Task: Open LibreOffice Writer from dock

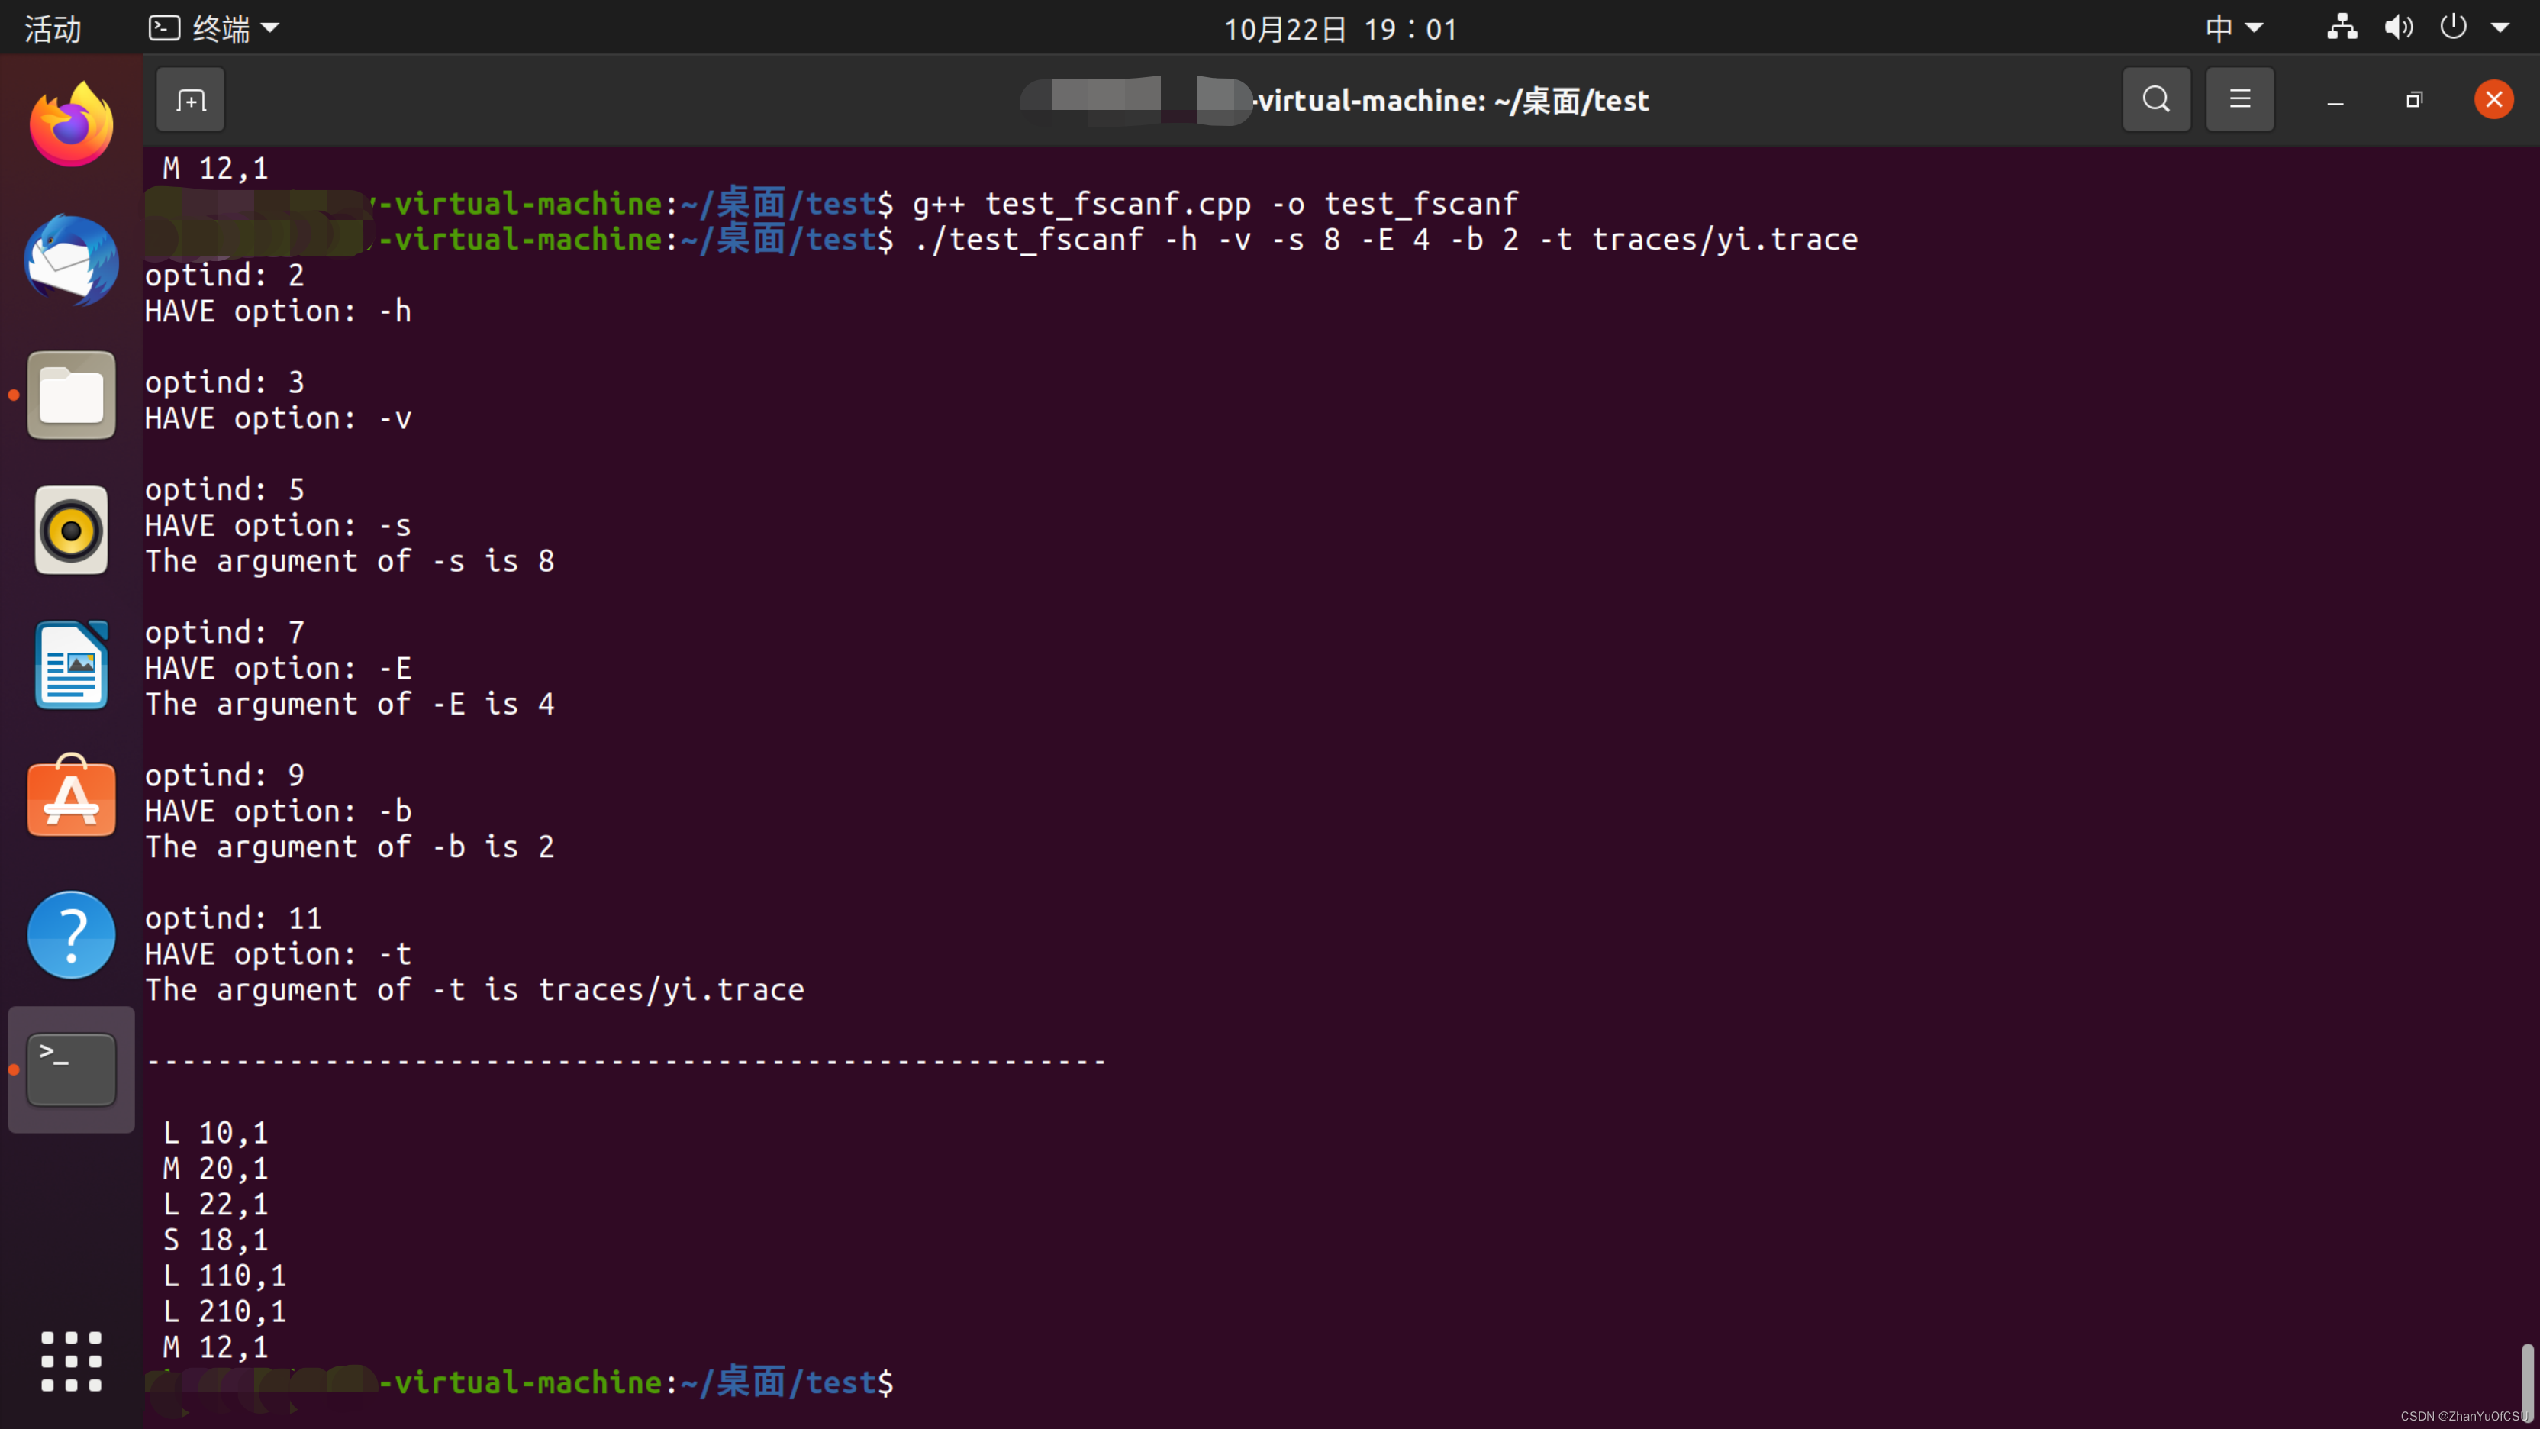Action: point(71,665)
